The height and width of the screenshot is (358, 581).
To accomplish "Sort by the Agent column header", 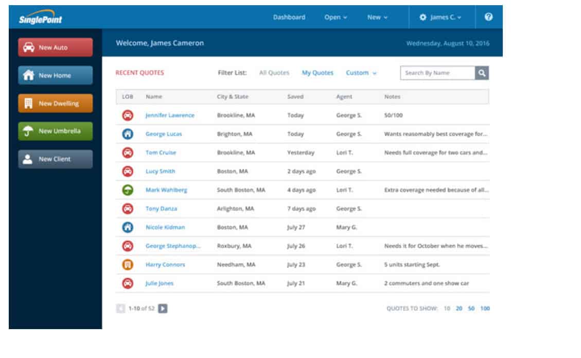I will pyautogui.click(x=344, y=96).
